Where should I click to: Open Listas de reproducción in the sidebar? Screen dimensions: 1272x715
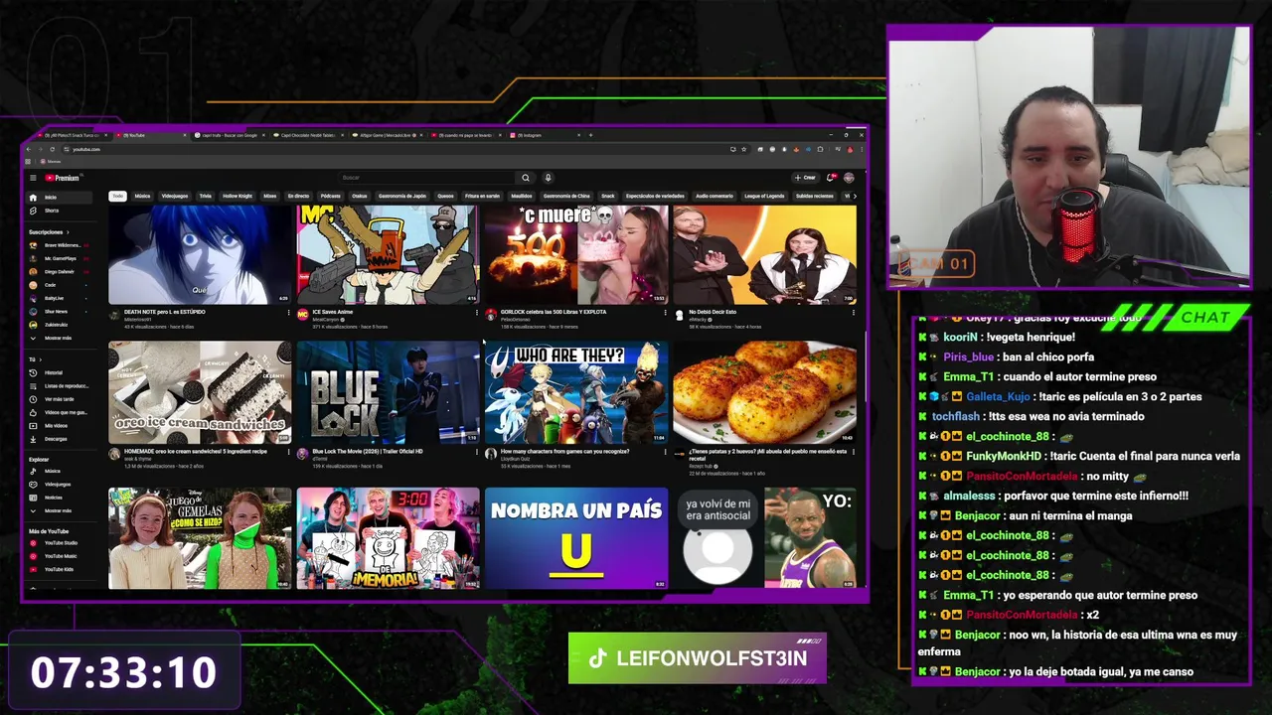(58, 385)
